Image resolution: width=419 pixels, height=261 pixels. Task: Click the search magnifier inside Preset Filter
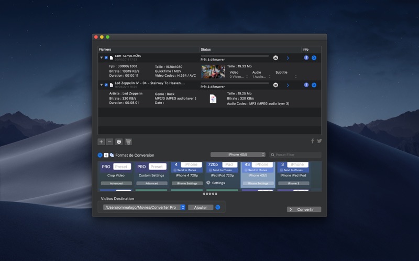(273, 155)
